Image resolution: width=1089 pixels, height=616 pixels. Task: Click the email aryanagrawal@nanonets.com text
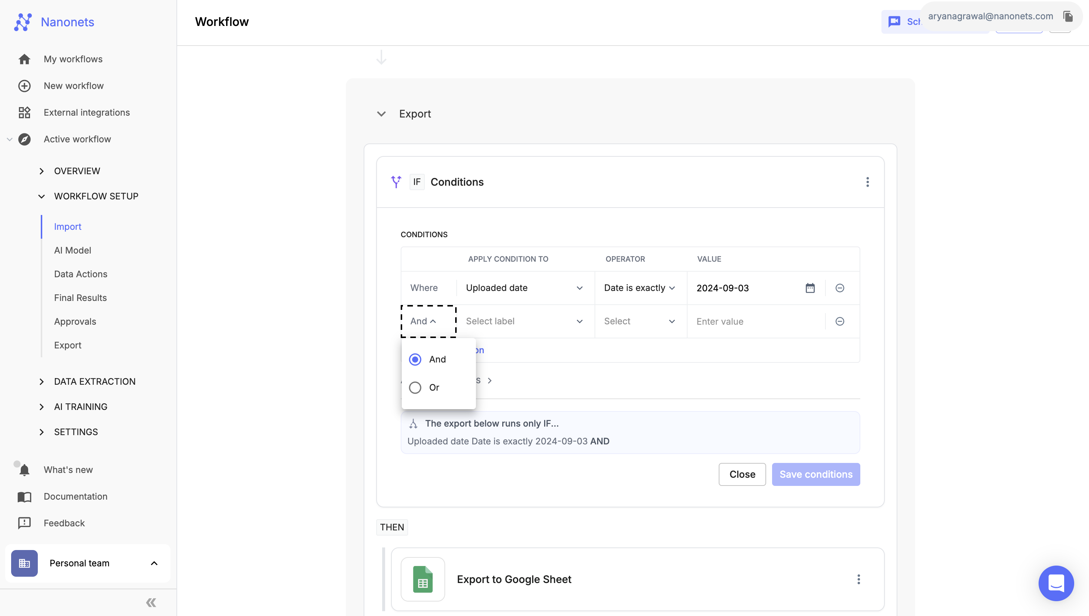point(990,16)
